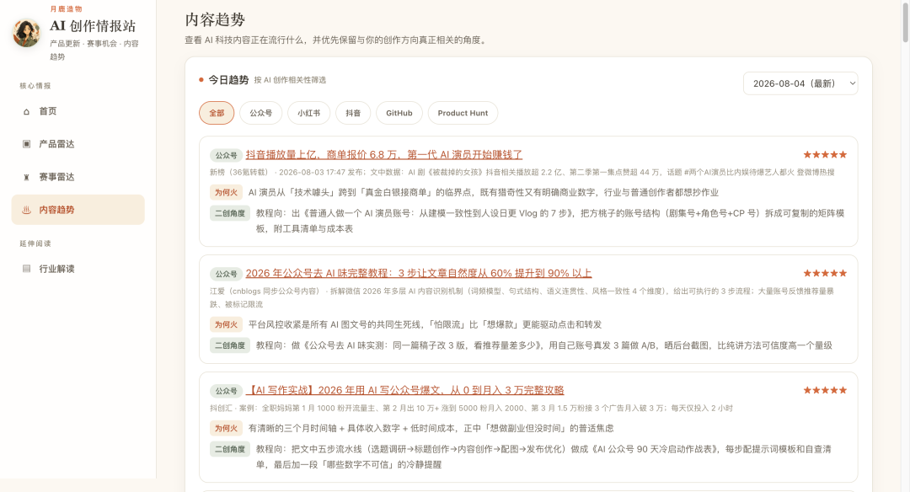Open 赛事雷达 in the sidebar

pos(78,177)
